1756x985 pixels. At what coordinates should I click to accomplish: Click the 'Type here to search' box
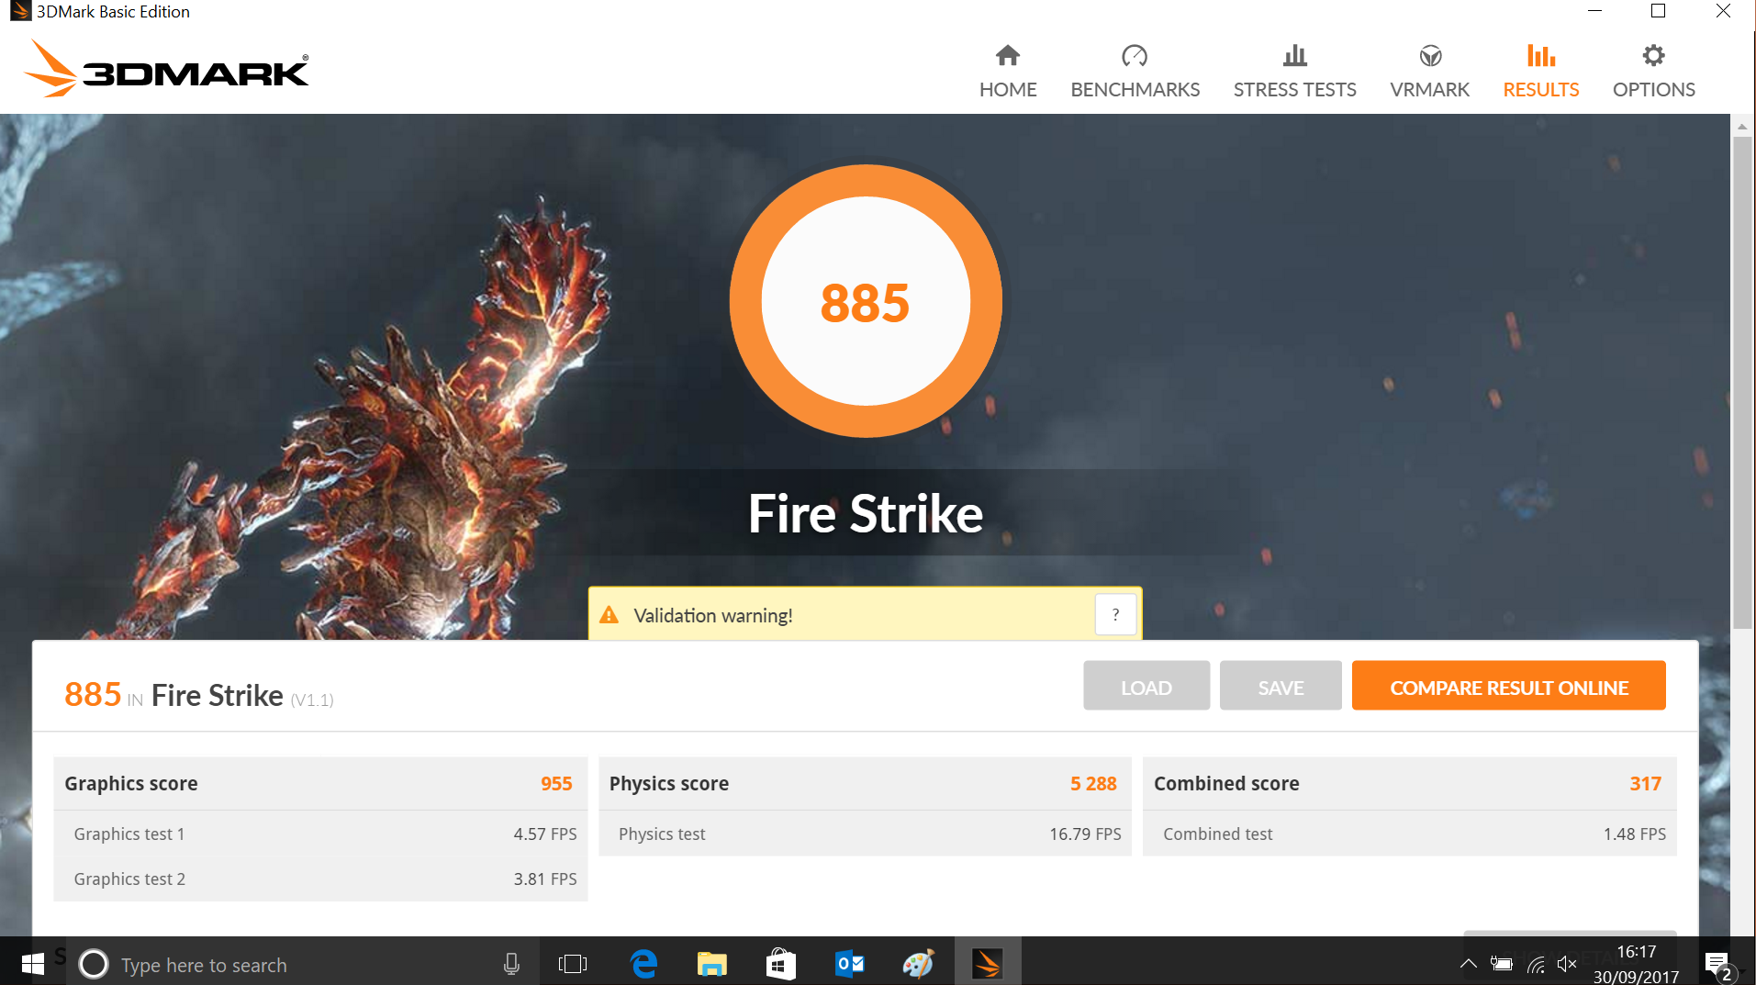point(303,963)
